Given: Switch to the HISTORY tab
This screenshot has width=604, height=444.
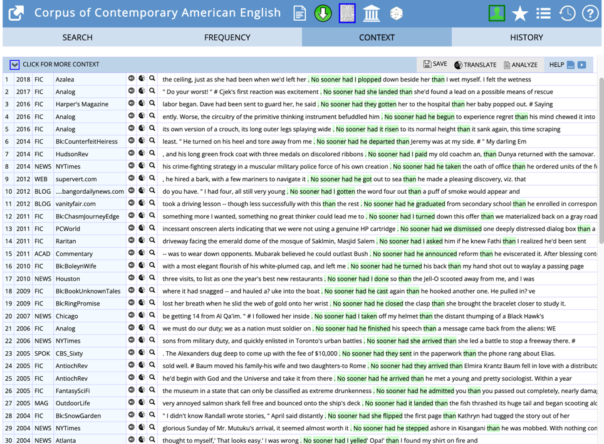Looking at the screenshot, I should (526, 38).
